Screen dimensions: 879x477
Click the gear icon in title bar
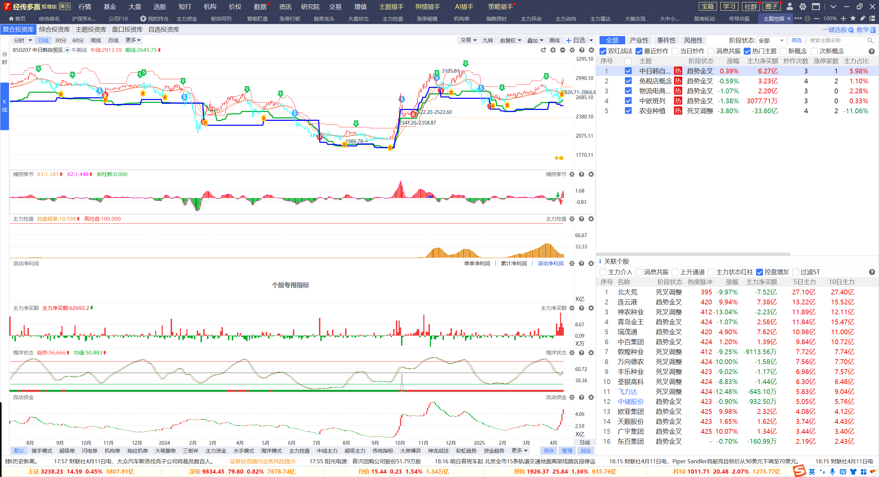(803, 7)
